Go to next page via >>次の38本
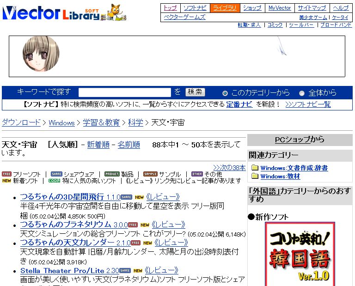 [x=229, y=167]
